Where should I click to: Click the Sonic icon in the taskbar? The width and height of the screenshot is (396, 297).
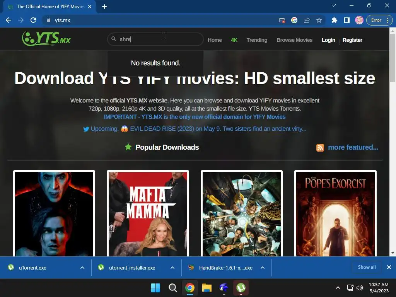point(224,288)
